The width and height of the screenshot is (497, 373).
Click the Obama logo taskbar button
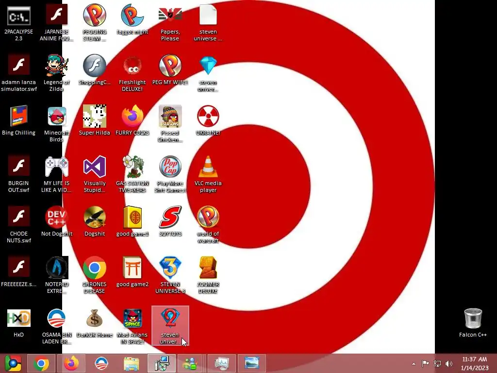[x=101, y=363]
